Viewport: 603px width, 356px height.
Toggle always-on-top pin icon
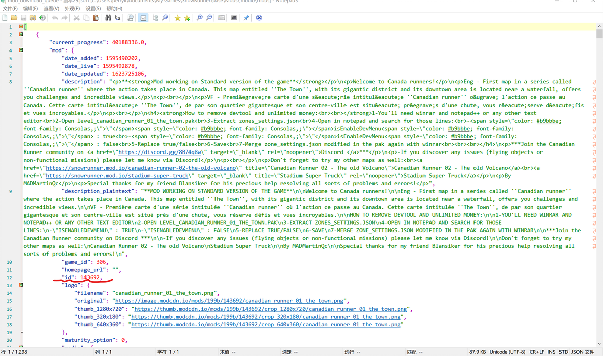pyautogui.click(x=246, y=18)
